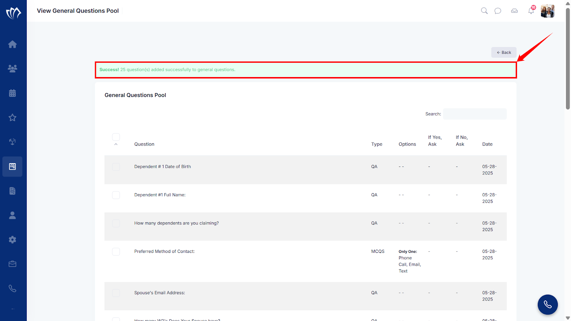Viewport: 571px width, 321px height.
Task: Click the date of the Preferred Method row
Action: [489, 255]
